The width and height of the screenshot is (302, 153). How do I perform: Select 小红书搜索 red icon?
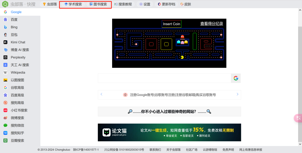click(x=5, y=110)
